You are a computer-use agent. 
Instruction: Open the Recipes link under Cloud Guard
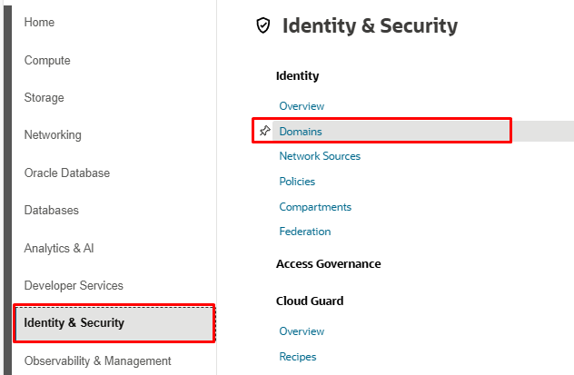[298, 357]
